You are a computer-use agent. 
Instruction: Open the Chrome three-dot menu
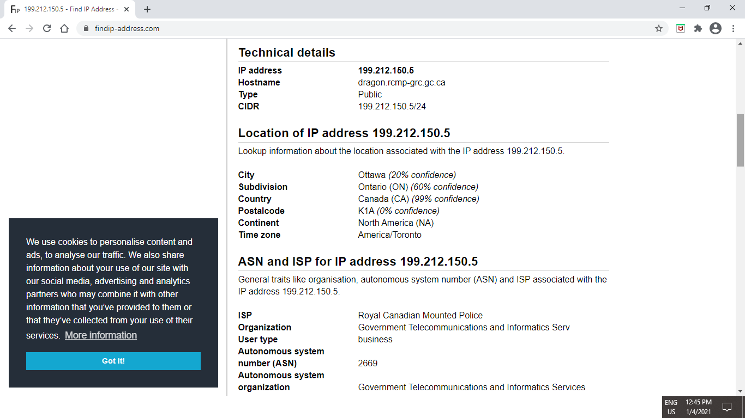733,28
